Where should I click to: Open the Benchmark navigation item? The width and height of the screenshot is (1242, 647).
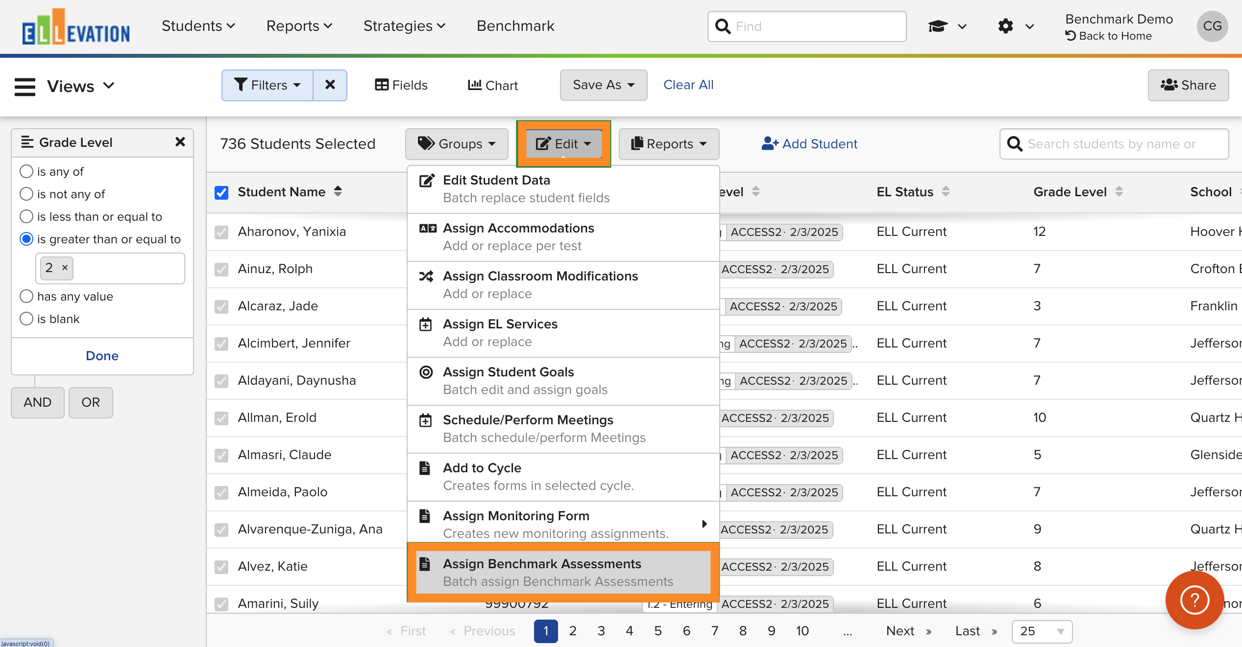pyautogui.click(x=515, y=26)
